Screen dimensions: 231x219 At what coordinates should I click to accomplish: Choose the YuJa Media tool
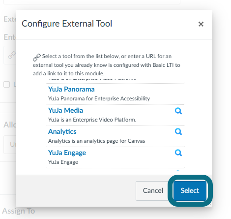(65, 110)
